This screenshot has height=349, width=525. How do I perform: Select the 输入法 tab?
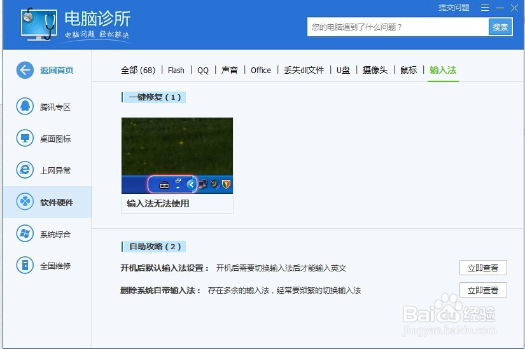[443, 71]
